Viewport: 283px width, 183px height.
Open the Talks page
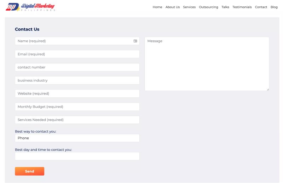(225, 7)
